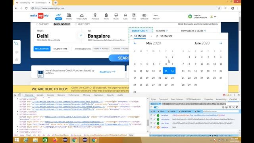Screen dimensions: 254x143
Task: Toggle the ChroPath 'name' checkbox
Action: click(169, 111)
